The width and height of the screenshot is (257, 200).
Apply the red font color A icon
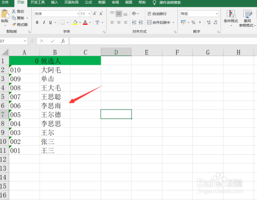click(x=85, y=22)
